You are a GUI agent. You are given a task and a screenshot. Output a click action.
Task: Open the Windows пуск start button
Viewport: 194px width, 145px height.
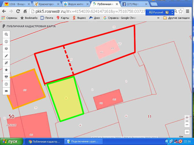10,141
